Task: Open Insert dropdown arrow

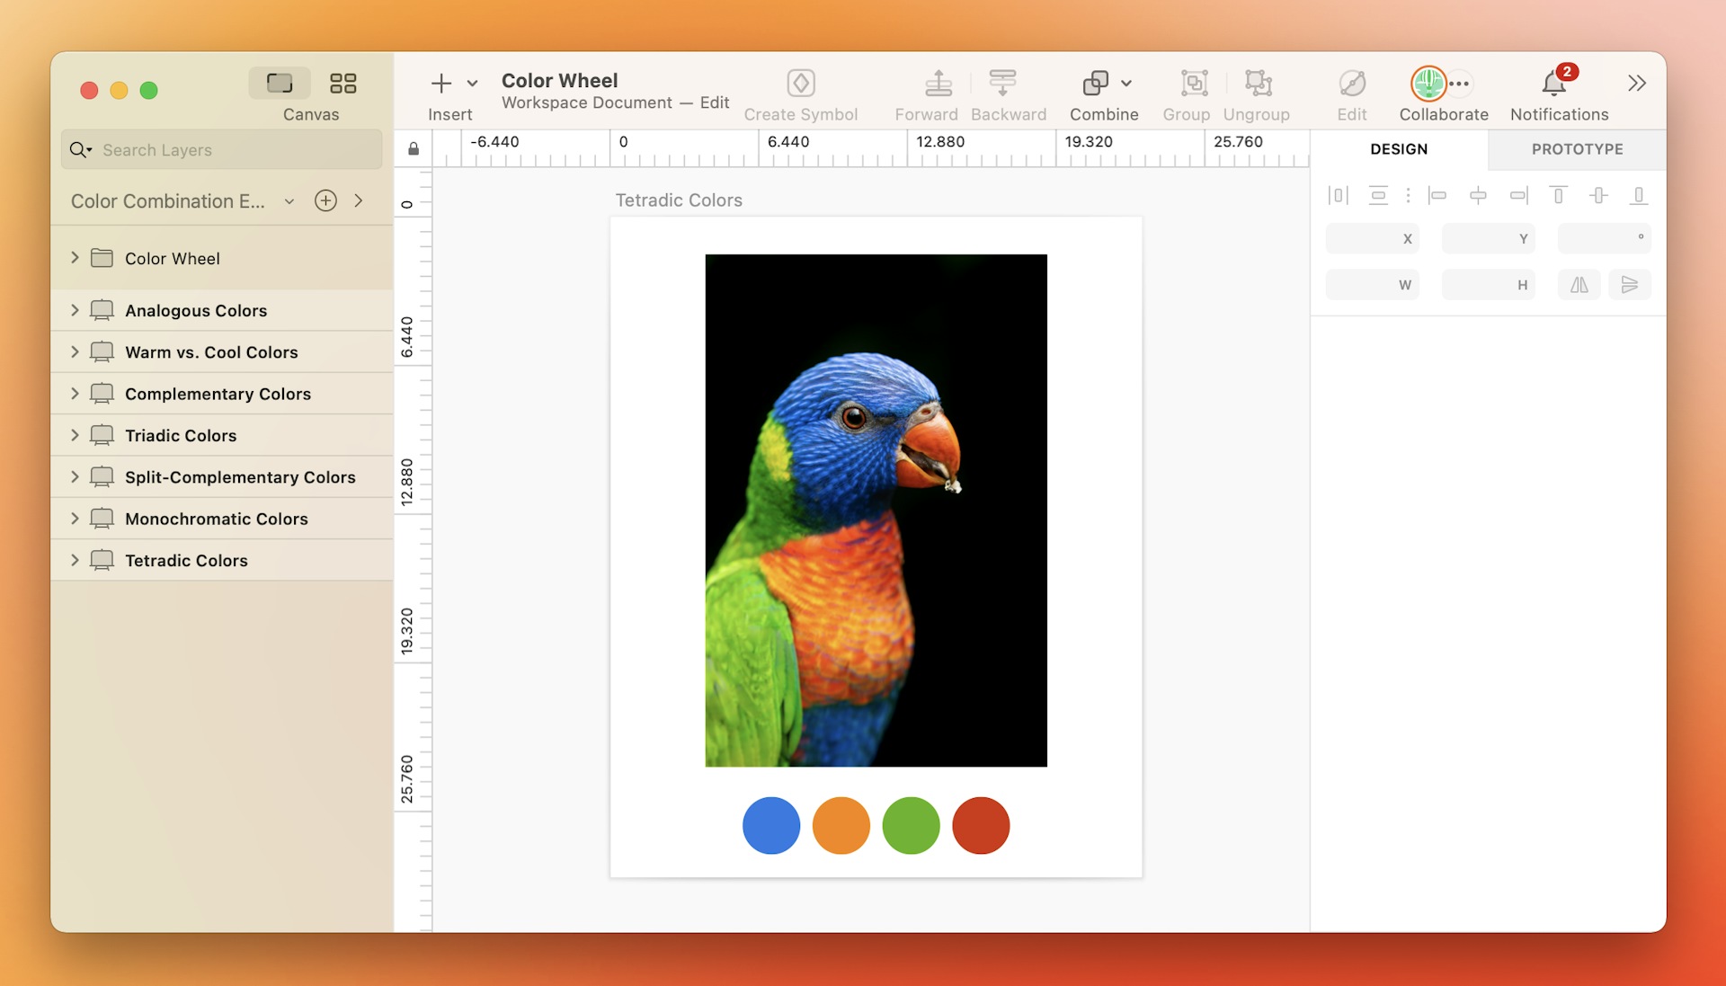Action: pyautogui.click(x=472, y=84)
